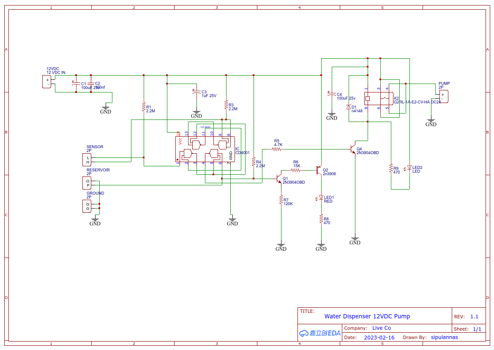Image resolution: width=494 pixels, height=350 pixels.
Task: Select the 12VDC IN power connector
Action: point(47,81)
